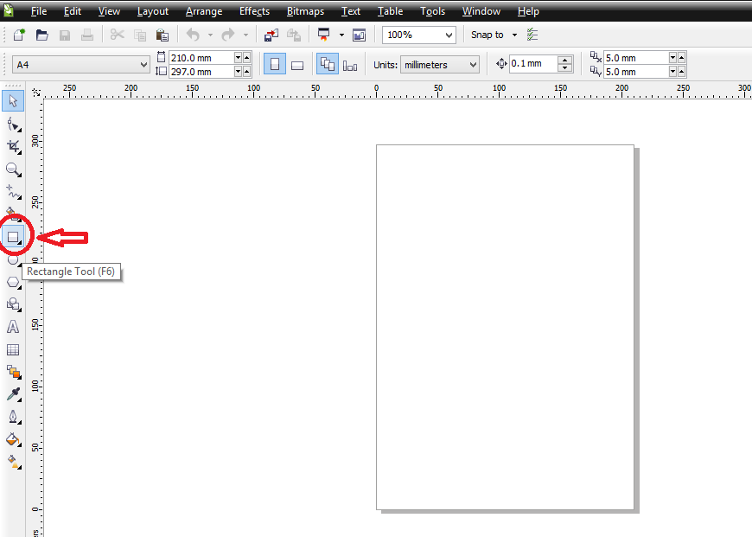Select the Pick tool
752x537 pixels.
click(x=13, y=100)
